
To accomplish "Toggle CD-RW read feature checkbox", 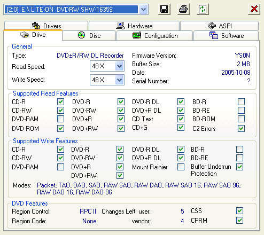I will 60,111.
